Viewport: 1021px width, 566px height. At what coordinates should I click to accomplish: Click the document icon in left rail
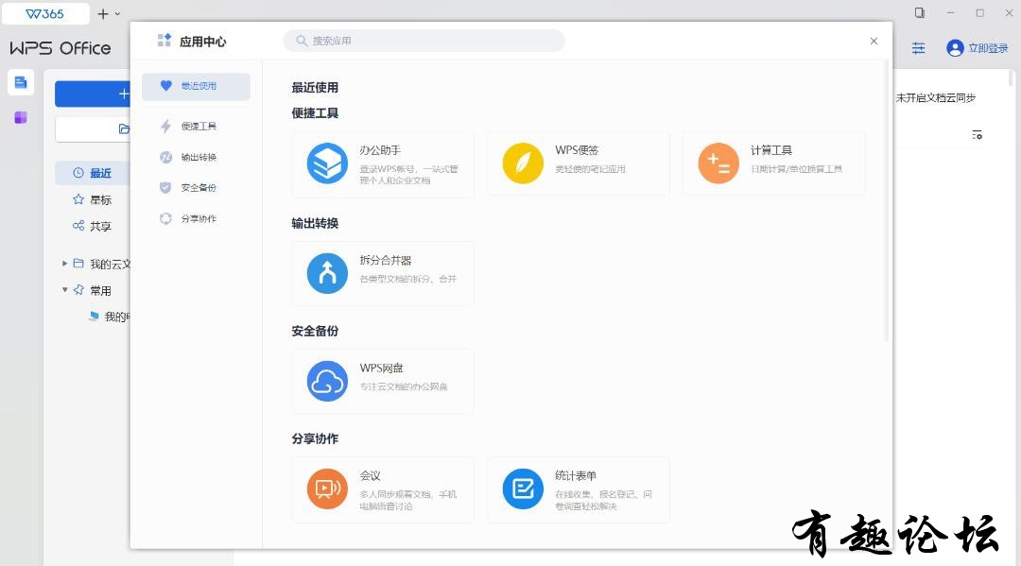[21, 82]
